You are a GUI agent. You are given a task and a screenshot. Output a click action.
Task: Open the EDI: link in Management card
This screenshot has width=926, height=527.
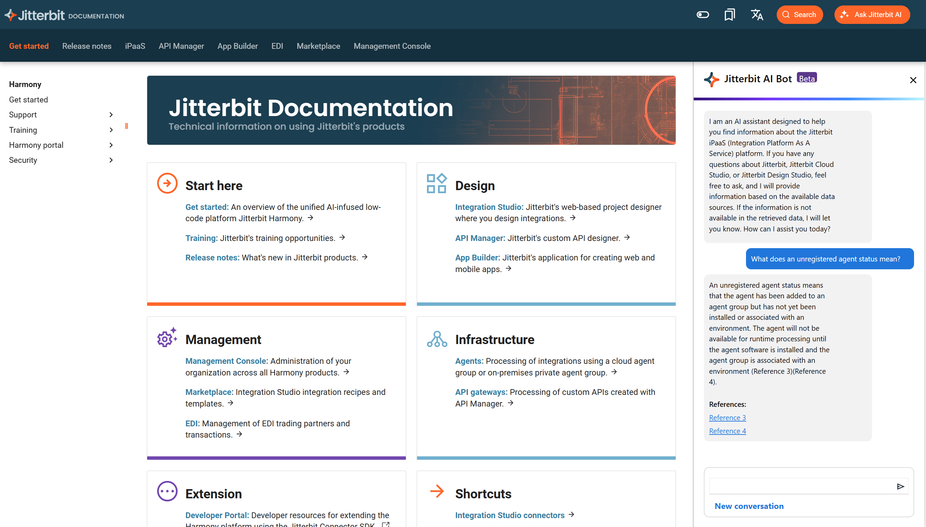pyautogui.click(x=192, y=424)
